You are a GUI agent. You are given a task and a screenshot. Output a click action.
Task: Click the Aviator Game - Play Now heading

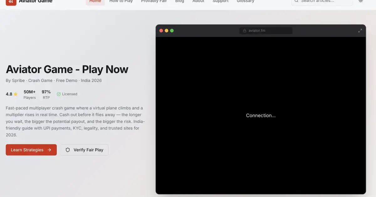(67, 69)
